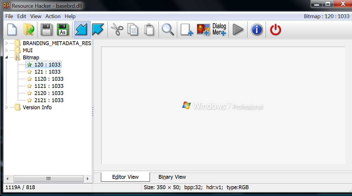Open the Help menu

pos(70,16)
